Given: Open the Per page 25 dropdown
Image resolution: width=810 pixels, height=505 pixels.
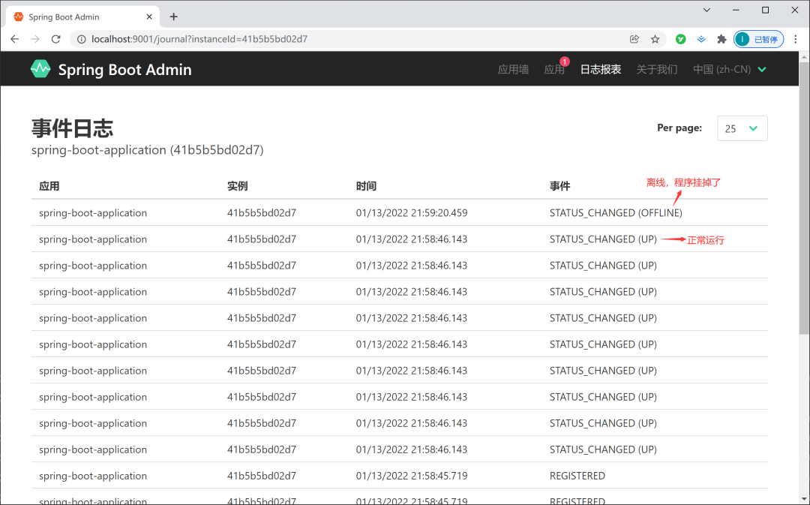Looking at the screenshot, I should point(742,128).
